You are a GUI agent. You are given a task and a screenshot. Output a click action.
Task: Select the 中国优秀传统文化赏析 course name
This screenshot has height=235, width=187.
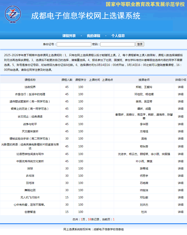point(30,161)
